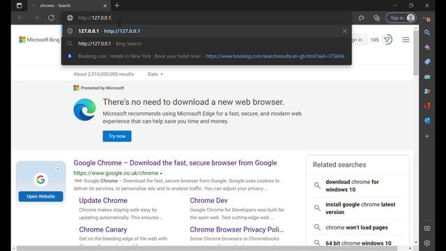
Task: Add a sidebar app with plus icon
Action: (x=427, y=137)
